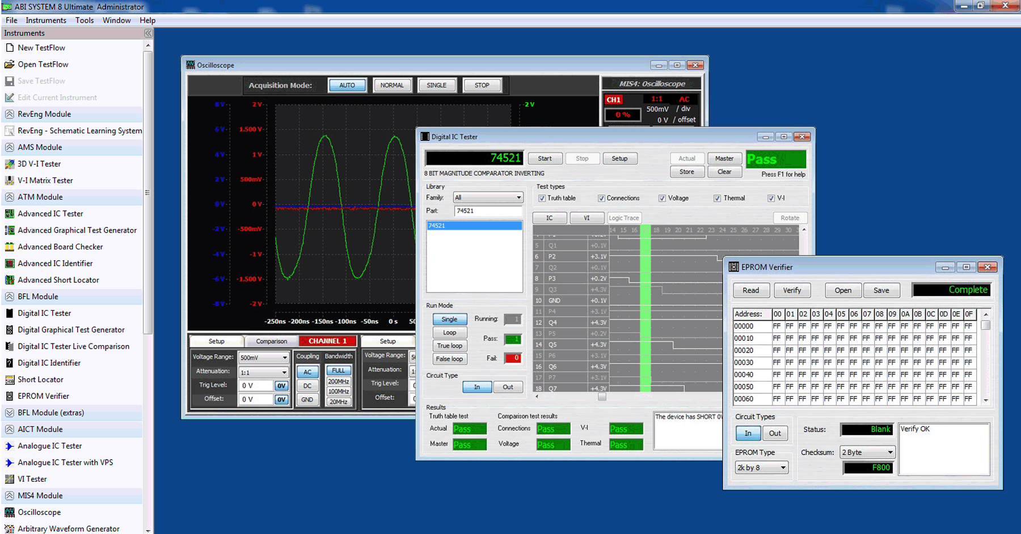Viewport: 1021px width, 534px height.
Task: Select 74521 in the part list
Action: coord(474,226)
